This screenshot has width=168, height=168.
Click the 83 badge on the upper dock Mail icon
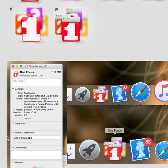[125, 88]
